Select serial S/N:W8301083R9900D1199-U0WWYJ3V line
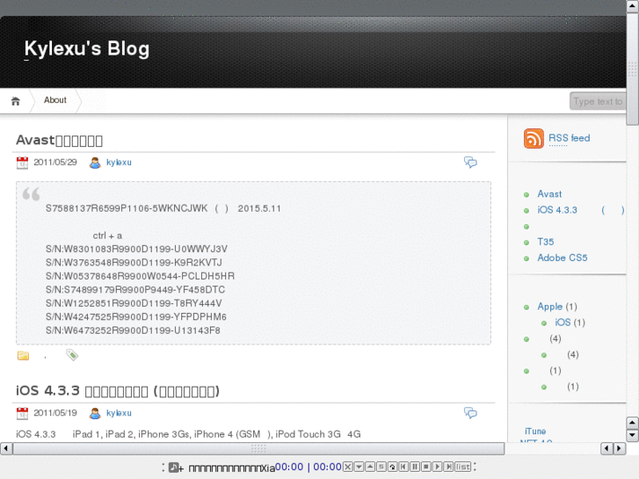The image size is (639, 479). pyautogui.click(x=136, y=249)
